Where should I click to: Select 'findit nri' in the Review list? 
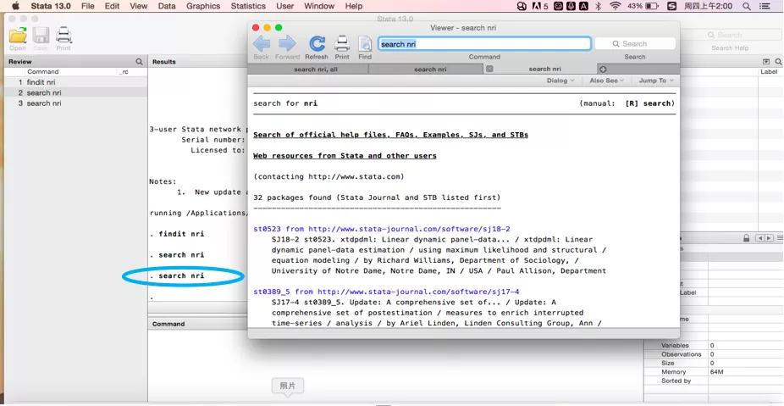click(x=75, y=82)
